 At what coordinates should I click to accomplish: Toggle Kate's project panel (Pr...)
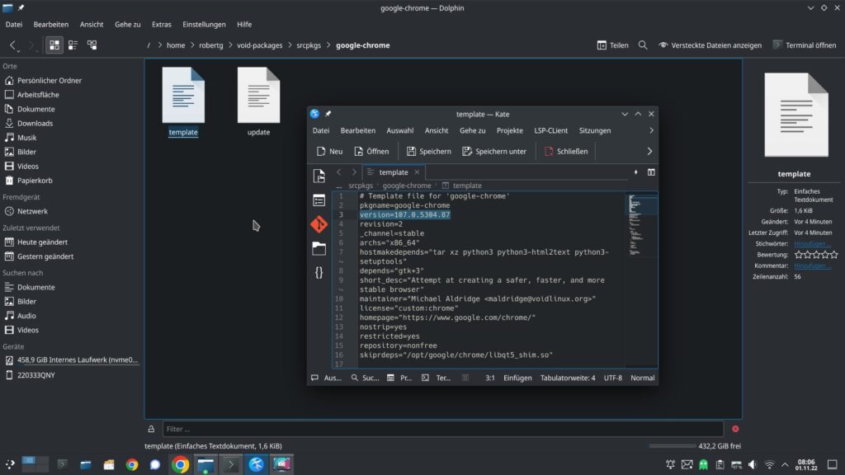coord(399,378)
